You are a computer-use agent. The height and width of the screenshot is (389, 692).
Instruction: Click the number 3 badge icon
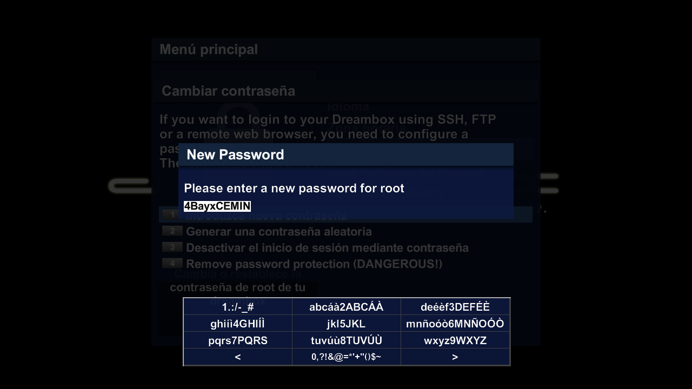[172, 247]
